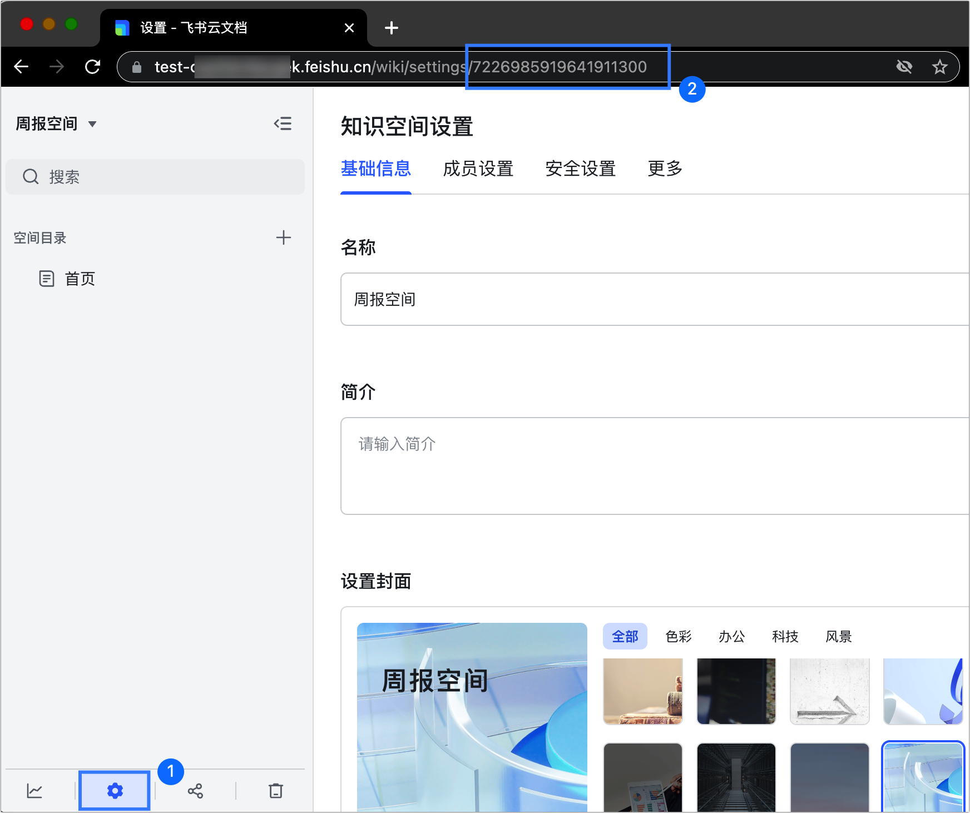The width and height of the screenshot is (970, 813).
Task: Select the settings gear in bottom toolbar
Action: pyautogui.click(x=114, y=790)
